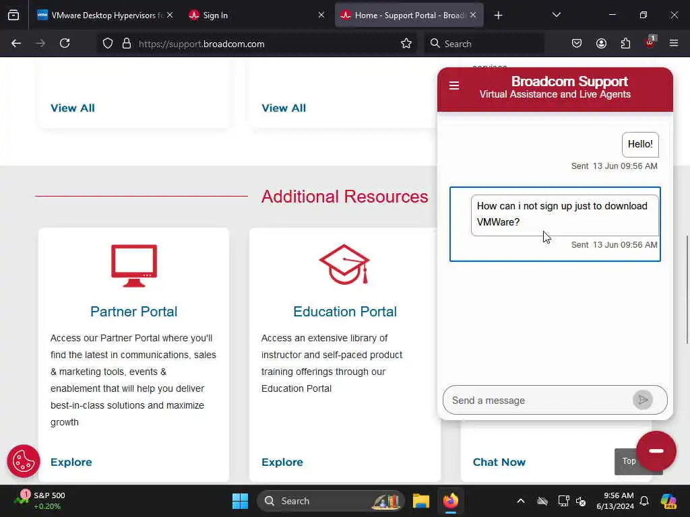Click the muted volume tray icon
The image size is (690, 517).
pos(581,501)
